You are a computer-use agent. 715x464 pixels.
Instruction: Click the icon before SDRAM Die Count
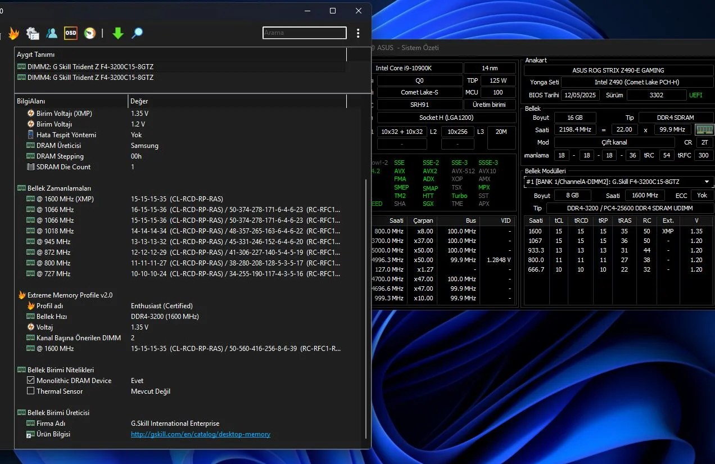point(31,166)
